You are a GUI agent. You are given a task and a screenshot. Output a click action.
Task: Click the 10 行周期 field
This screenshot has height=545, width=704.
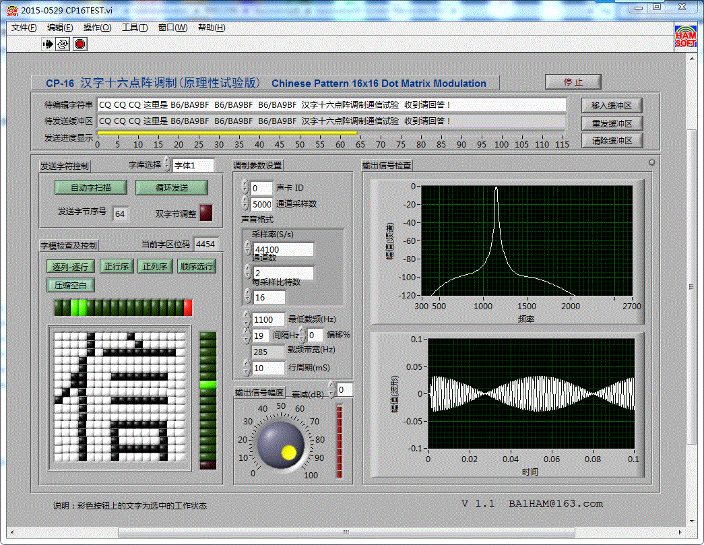268,368
